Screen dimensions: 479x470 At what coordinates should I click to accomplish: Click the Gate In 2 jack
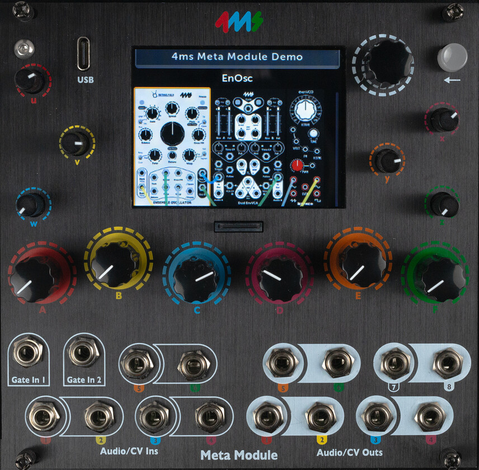pos(83,352)
